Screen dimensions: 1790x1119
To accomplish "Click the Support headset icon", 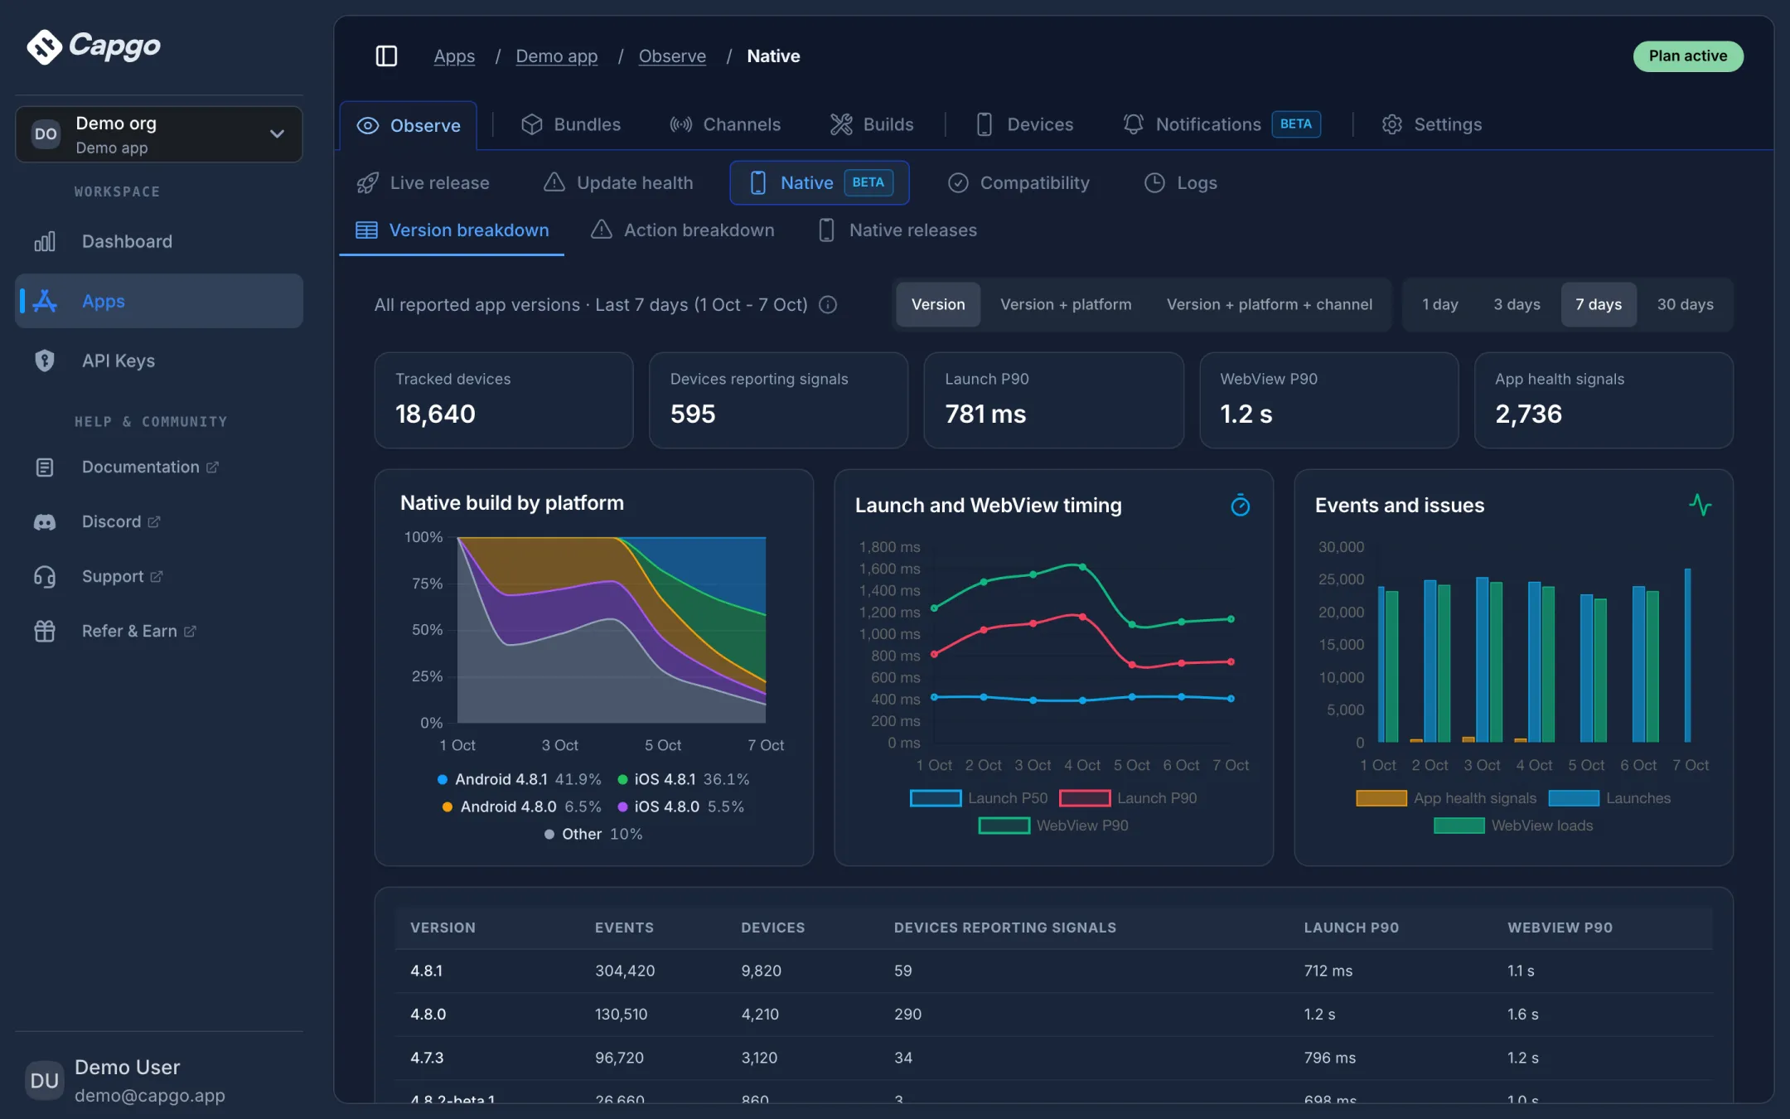I will point(45,577).
